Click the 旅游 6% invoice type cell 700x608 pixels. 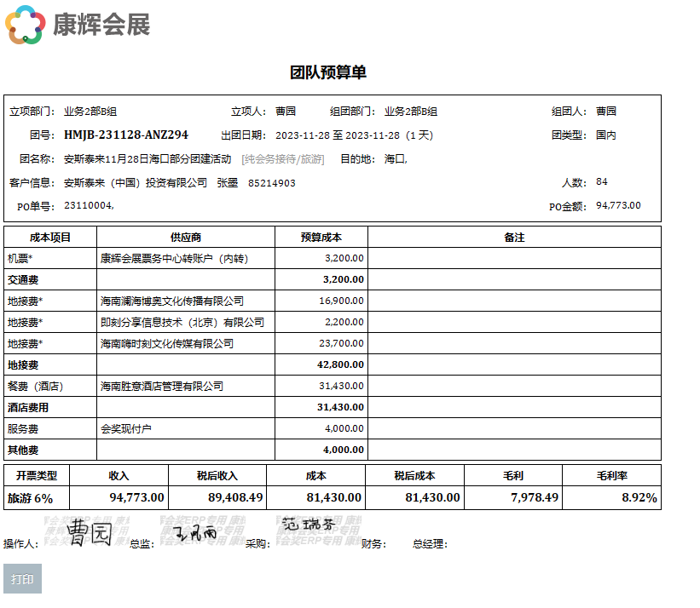pos(31,497)
